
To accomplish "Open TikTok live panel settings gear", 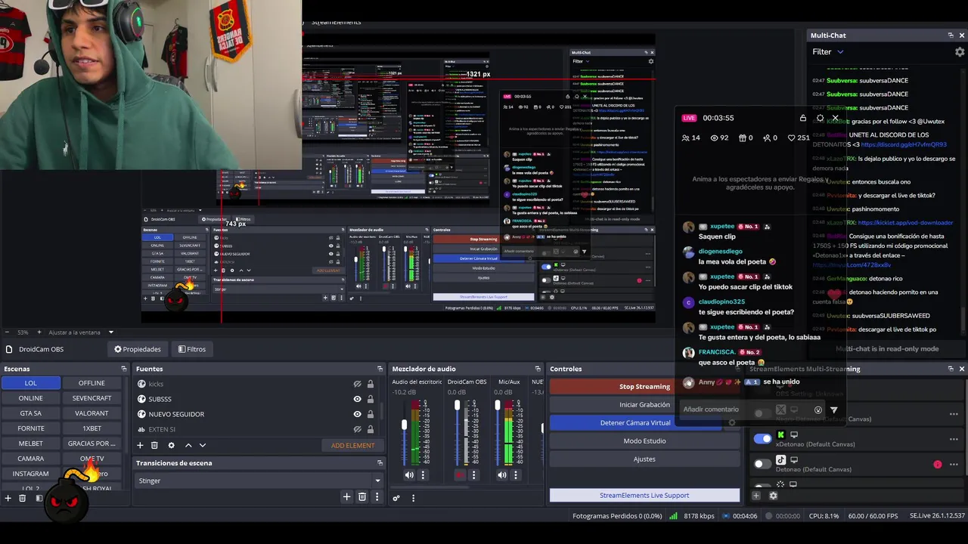I will (x=820, y=118).
